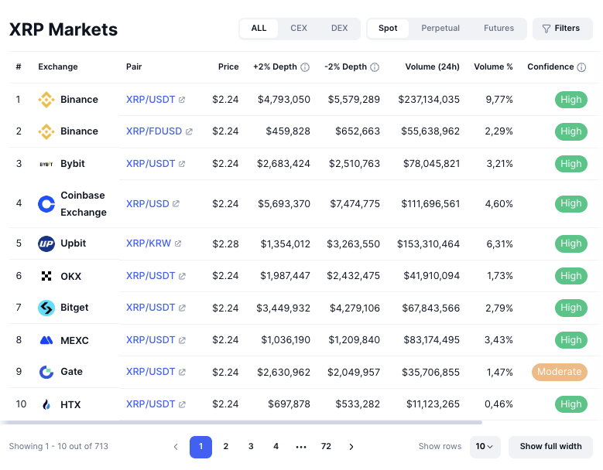Image resolution: width=603 pixels, height=470 pixels.
Task: Click the High confidence badge for HTX
Action: click(571, 404)
